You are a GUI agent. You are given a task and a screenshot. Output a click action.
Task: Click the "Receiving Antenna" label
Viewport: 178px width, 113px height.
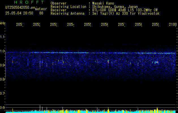click(x=68, y=14)
